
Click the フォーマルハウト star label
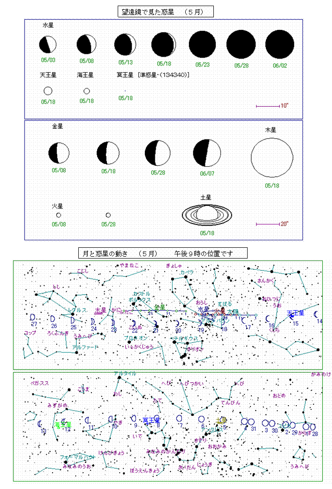pos(77,457)
